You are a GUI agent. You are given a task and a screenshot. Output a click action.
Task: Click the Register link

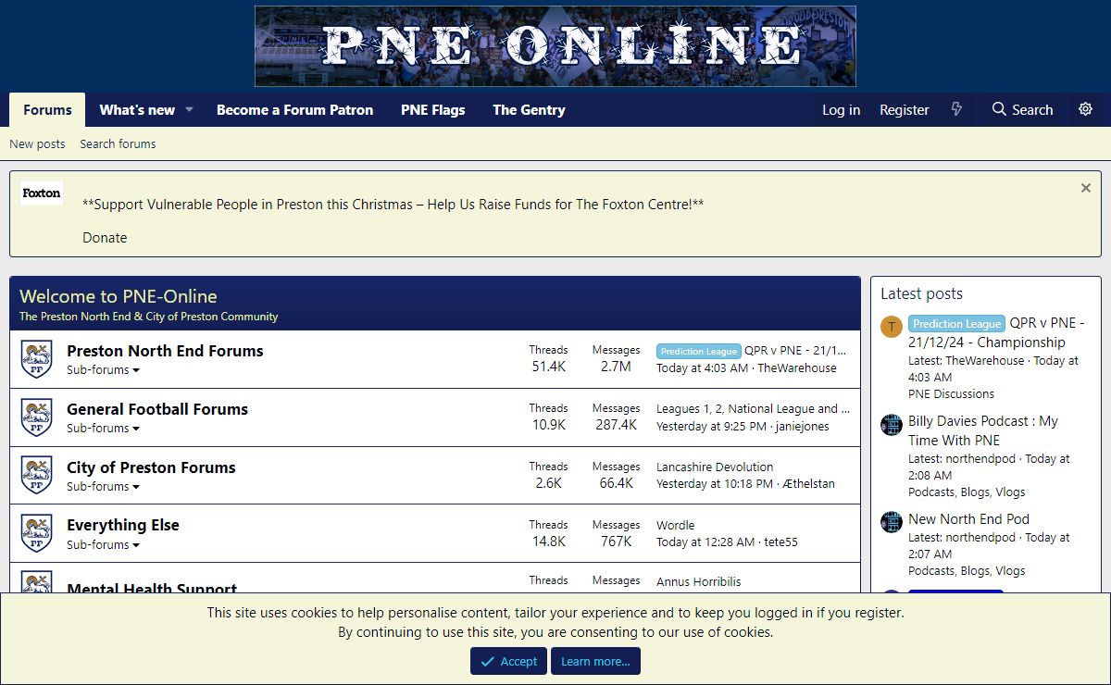(x=904, y=109)
